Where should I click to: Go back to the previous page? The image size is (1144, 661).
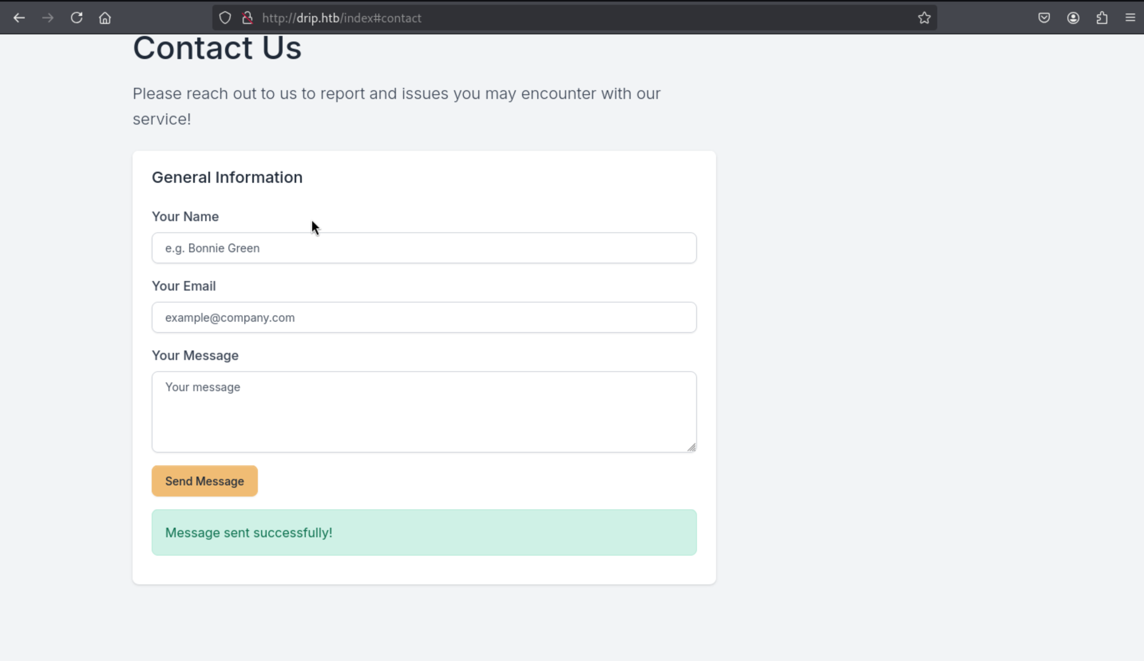click(x=19, y=18)
